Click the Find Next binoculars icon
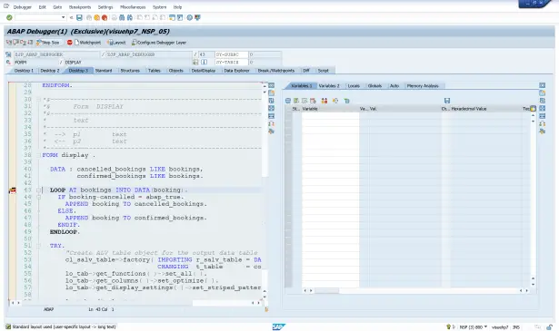Screen dimensions: 559x331 pyautogui.click(x=130, y=17)
